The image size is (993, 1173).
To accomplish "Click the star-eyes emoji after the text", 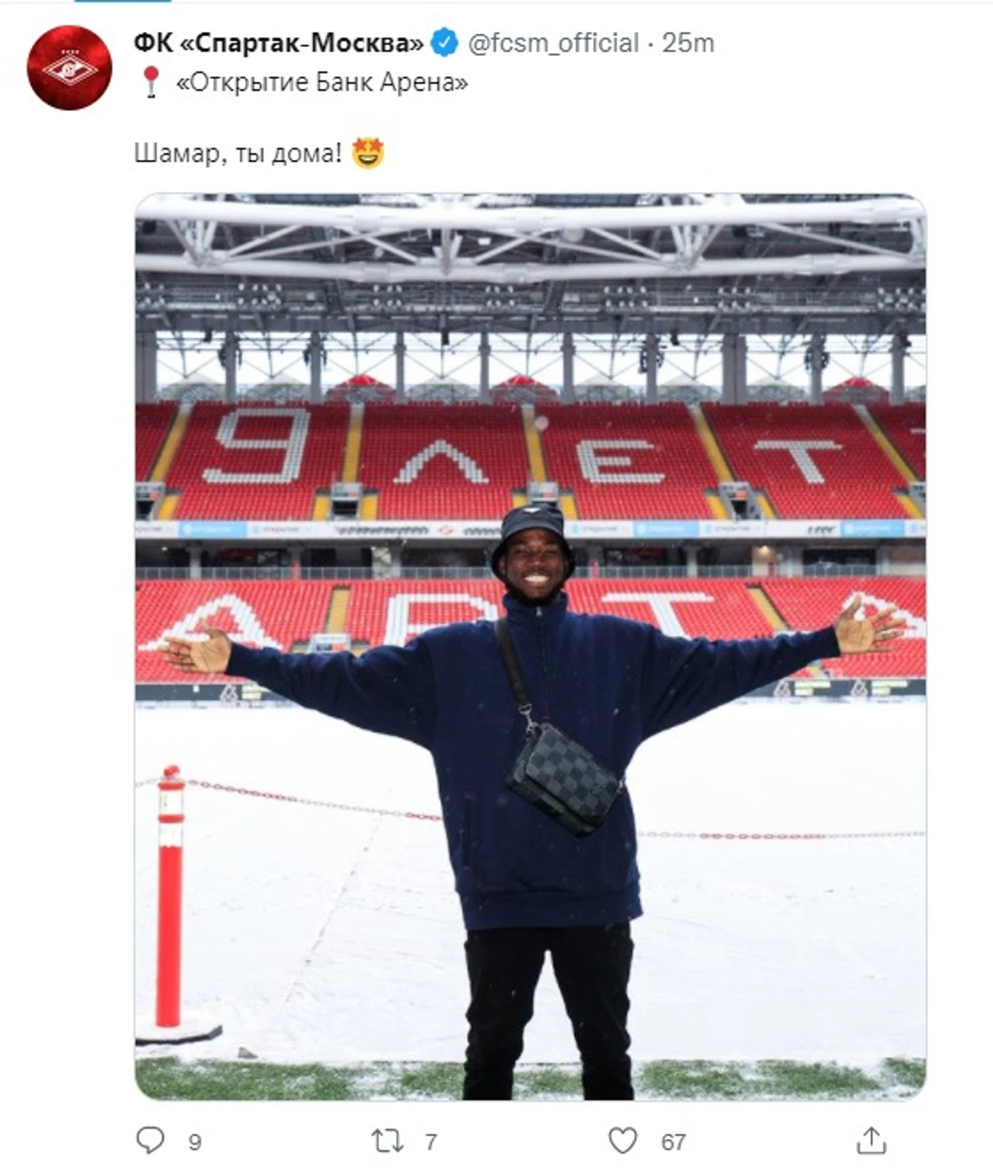I will coord(368,153).
